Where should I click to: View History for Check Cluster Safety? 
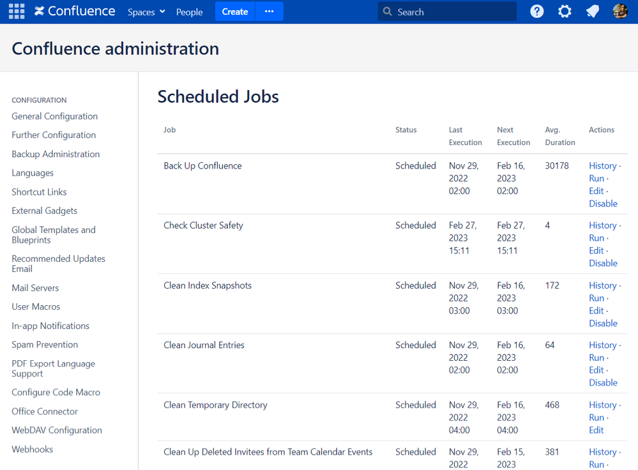coord(603,225)
